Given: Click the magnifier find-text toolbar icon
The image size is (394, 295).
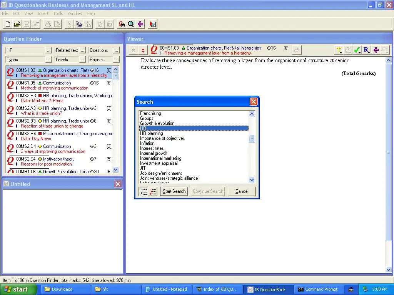Looking at the screenshot, I should (x=131, y=24).
